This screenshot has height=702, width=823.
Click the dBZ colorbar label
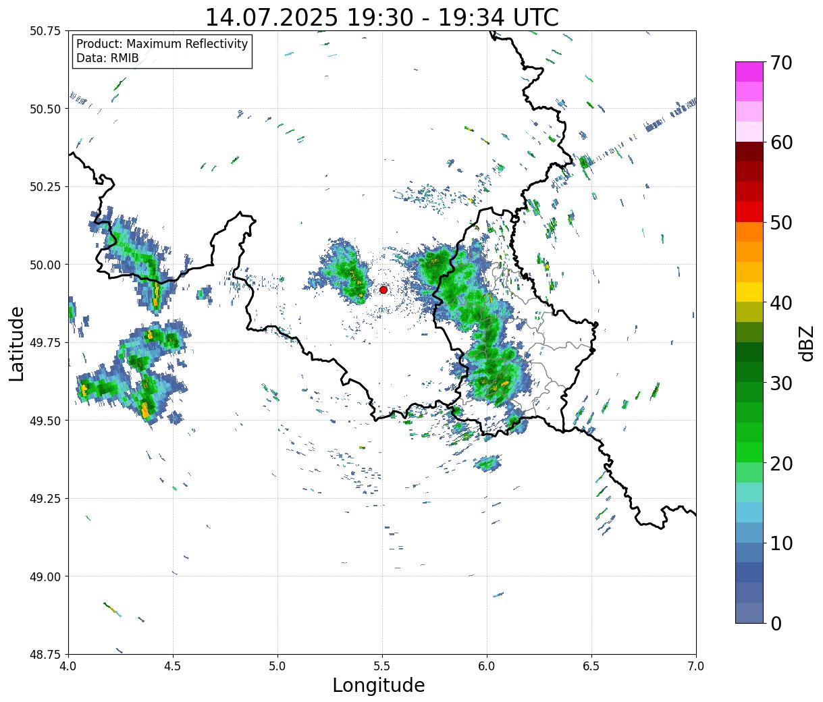pos(806,343)
